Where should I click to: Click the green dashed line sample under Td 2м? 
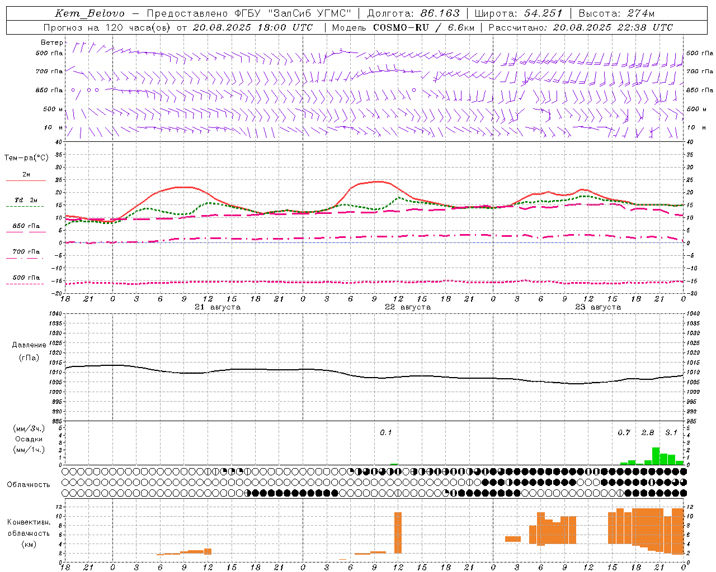coord(25,207)
